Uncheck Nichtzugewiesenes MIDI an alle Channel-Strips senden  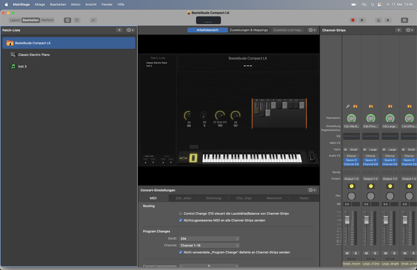180,220
